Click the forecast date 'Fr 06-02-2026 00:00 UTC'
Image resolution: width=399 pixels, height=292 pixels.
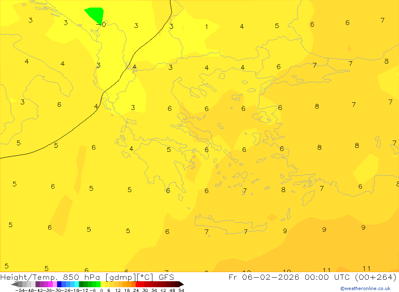[290, 277]
